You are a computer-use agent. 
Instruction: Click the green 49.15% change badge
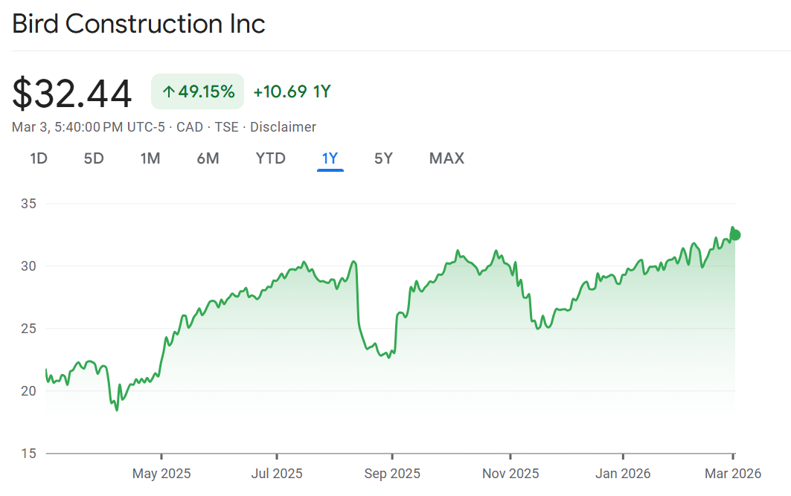click(x=197, y=92)
